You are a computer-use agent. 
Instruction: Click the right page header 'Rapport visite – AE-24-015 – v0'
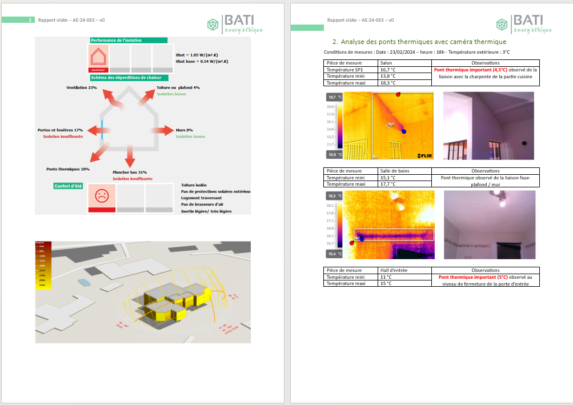[x=360, y=20]
